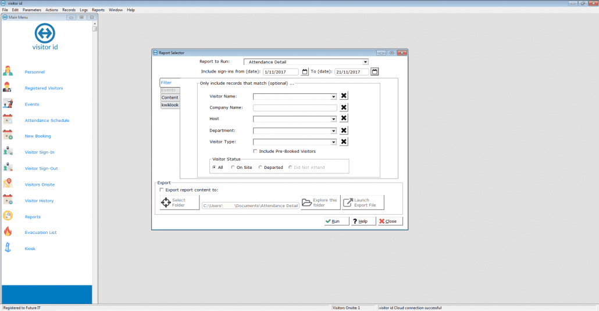Select the On Site visitor status

(x=233, y=168)
